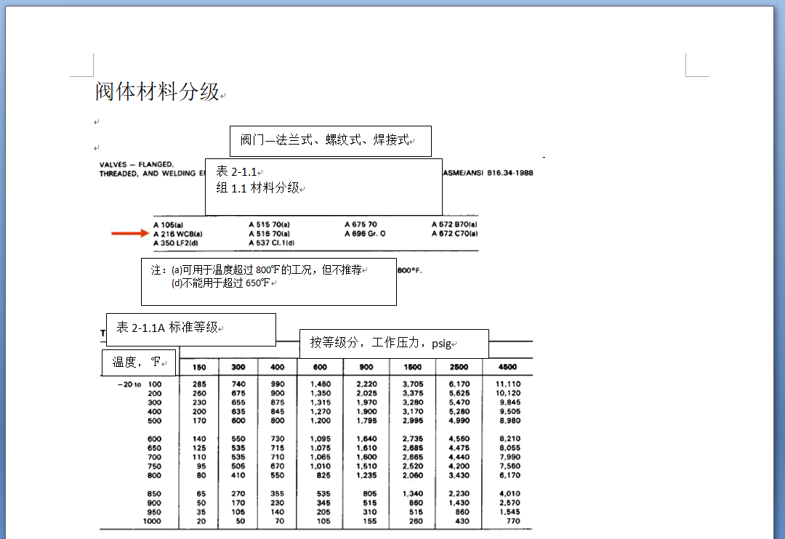Click material A 516 70(a)

click(x=270, y=234)
